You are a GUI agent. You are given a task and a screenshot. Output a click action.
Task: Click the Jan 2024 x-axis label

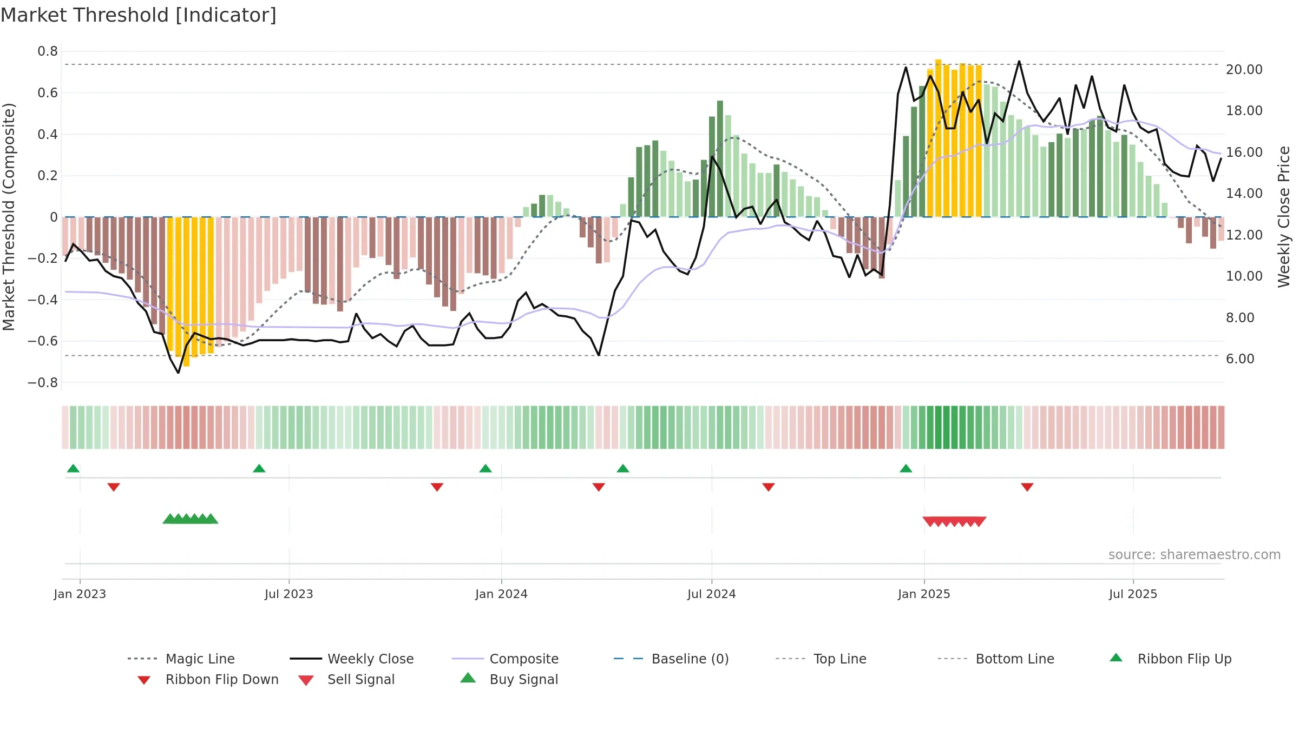click(502, 594)
